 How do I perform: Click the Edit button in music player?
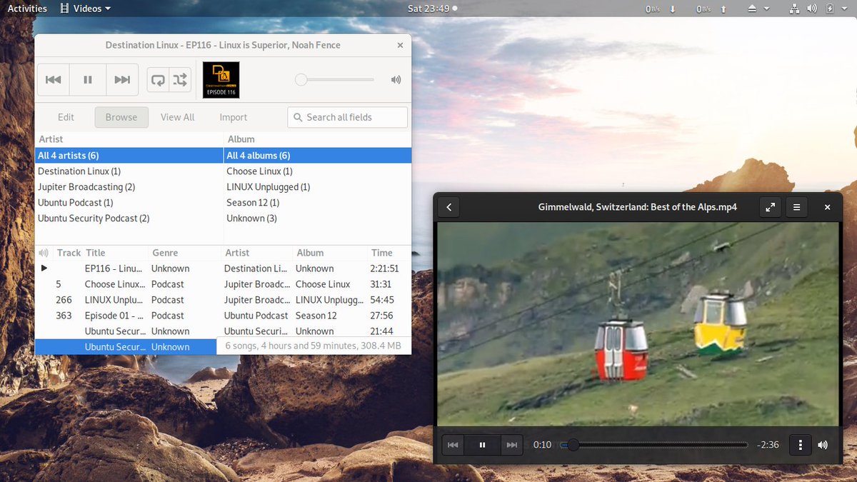click(66, 117)
